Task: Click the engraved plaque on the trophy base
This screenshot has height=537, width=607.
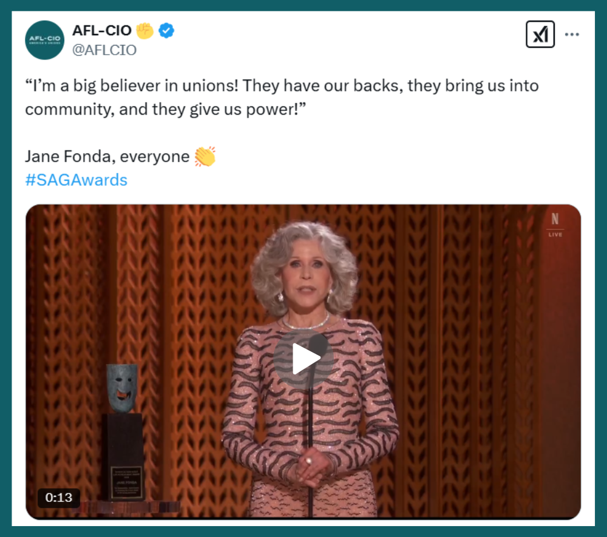Action: point(127,482)
